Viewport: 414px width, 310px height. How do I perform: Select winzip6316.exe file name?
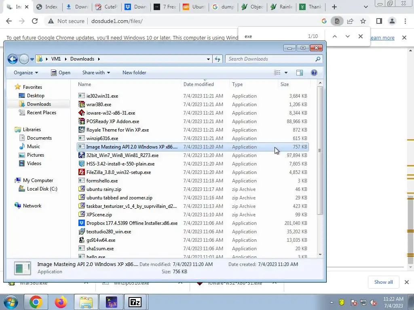click(x=102, y=138)
